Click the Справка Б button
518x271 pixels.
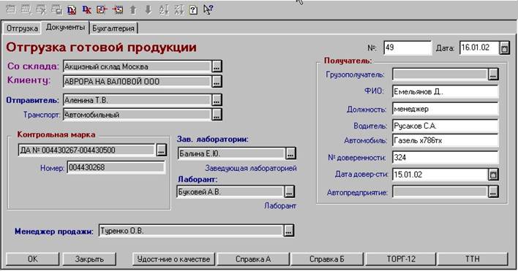(327, 259)
